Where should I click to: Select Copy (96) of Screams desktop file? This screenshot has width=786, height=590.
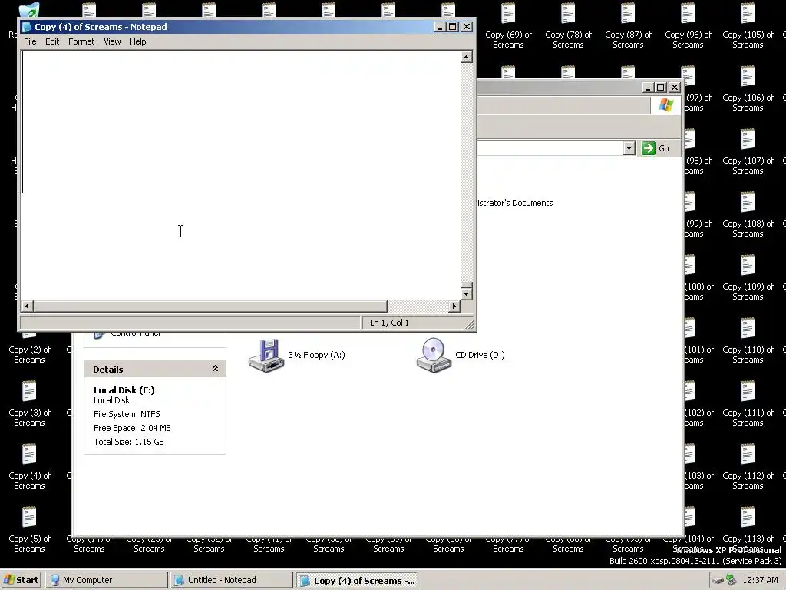click(x=688, y=26)
